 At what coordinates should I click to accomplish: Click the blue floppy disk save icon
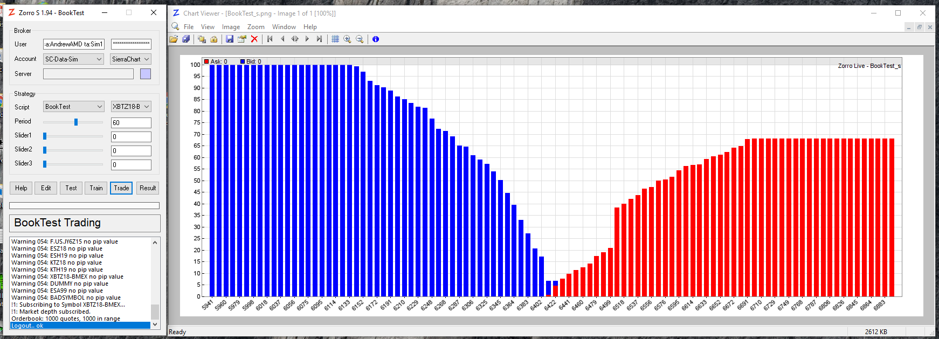(x=230, y=39)
